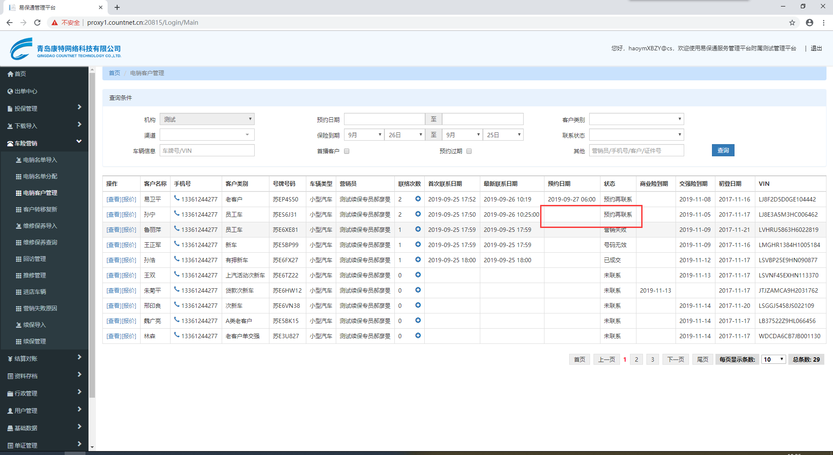The height and width of the screenshot is (455, 833).
Task: Click the phone icon next to 孙宁's number
Action: click(177, 214)
